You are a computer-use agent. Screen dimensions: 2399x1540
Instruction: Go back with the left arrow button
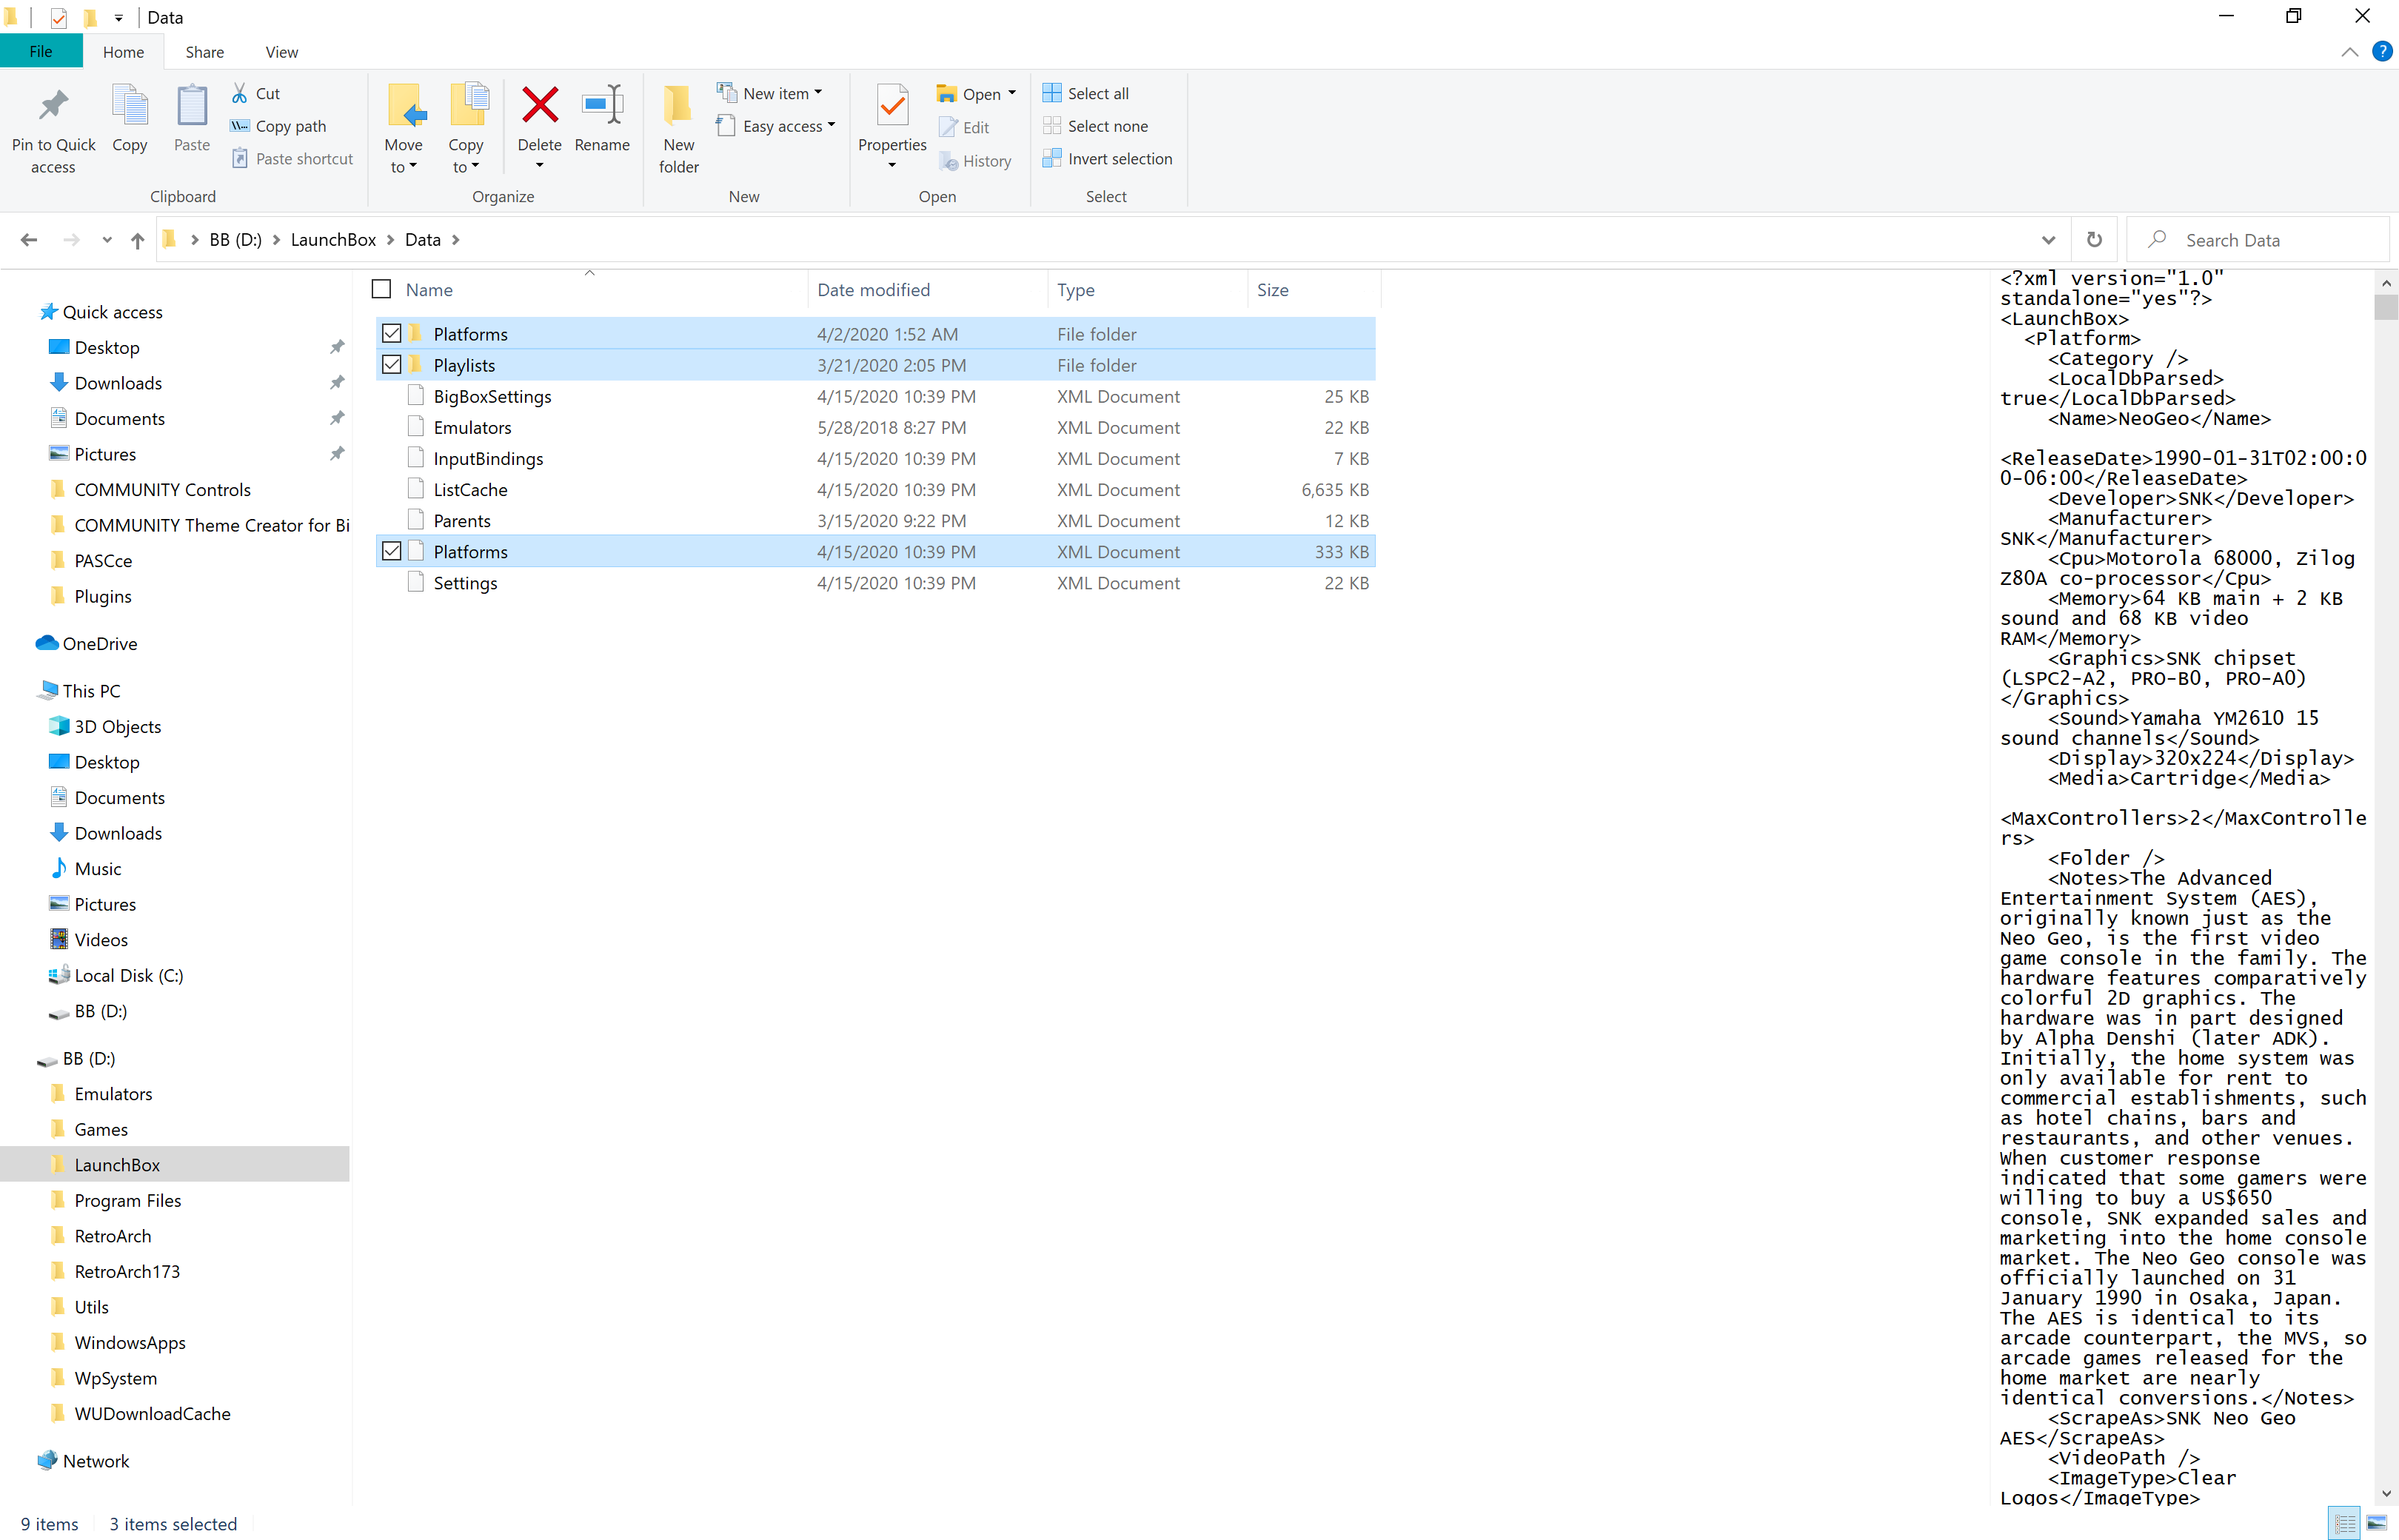[x=29, y=240]
